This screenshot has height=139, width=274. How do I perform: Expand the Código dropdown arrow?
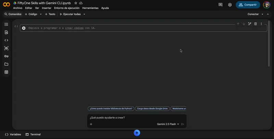[x=41, y=14]
